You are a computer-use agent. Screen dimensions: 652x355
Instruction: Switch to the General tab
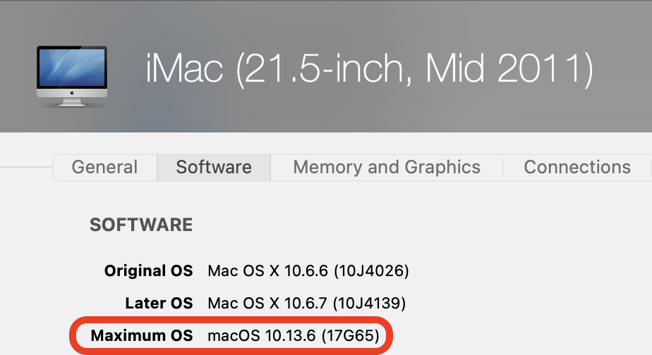point(104,168)
